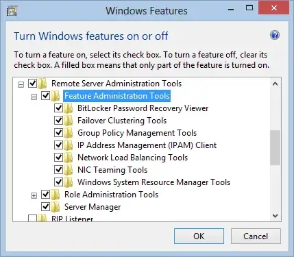Uncheck Network Load Balancing Tools checkbox
This screenshot has height=257, width=294.
pyautogui.click(x=58, y=157)
